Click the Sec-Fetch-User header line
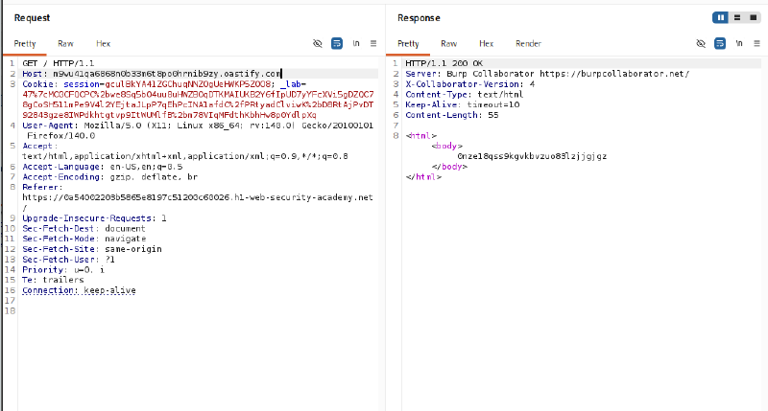Screen dimensions: 768x411 pos(68,259)
